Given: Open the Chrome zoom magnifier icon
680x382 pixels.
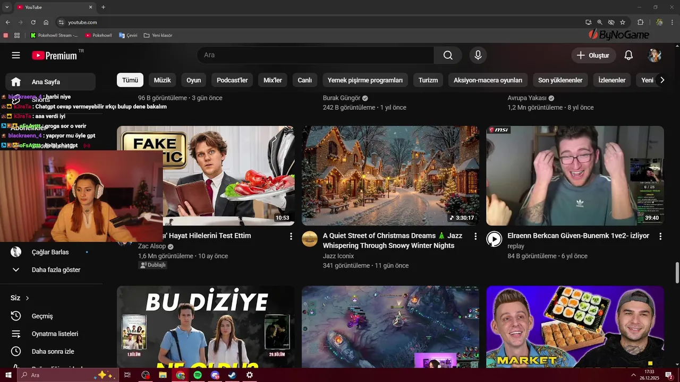Looking at the screenshot, I should [600, 22].
